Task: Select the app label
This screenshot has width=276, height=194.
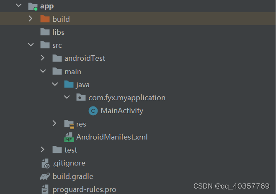Action: [47, 6]
